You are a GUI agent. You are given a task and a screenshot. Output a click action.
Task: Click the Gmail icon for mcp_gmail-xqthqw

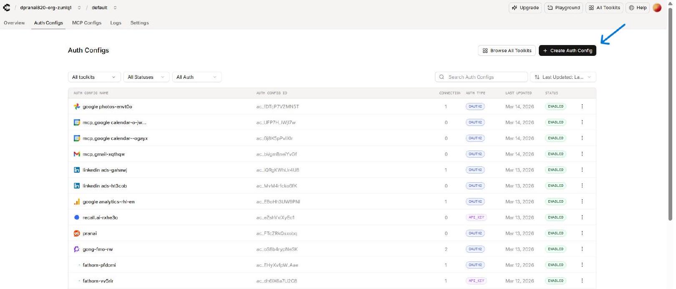pos(77,154)
